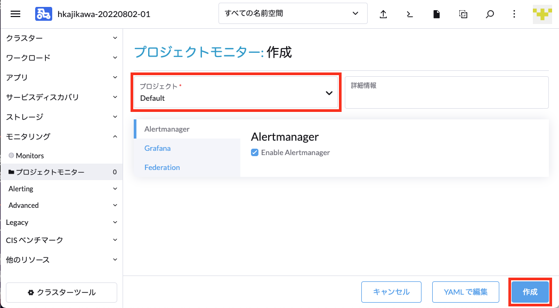
Task: Click the 詳細情報 description input field
Action: [x=447, y=92]
